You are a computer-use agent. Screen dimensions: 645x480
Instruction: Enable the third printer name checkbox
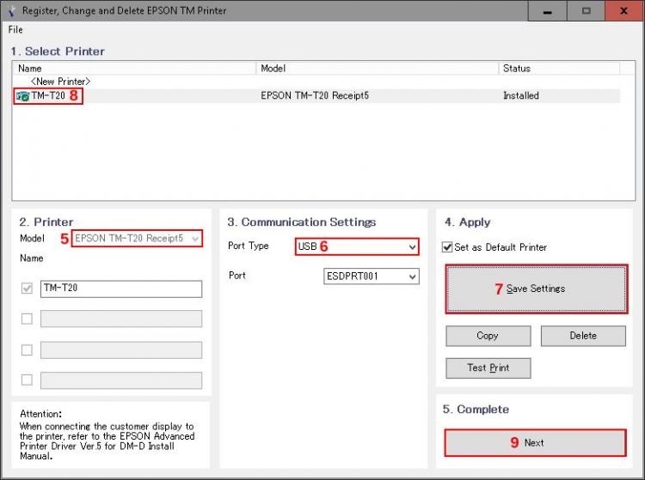27,349
